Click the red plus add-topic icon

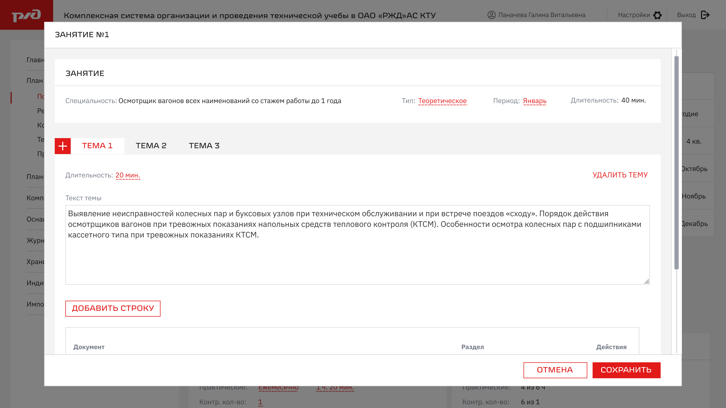62,146
